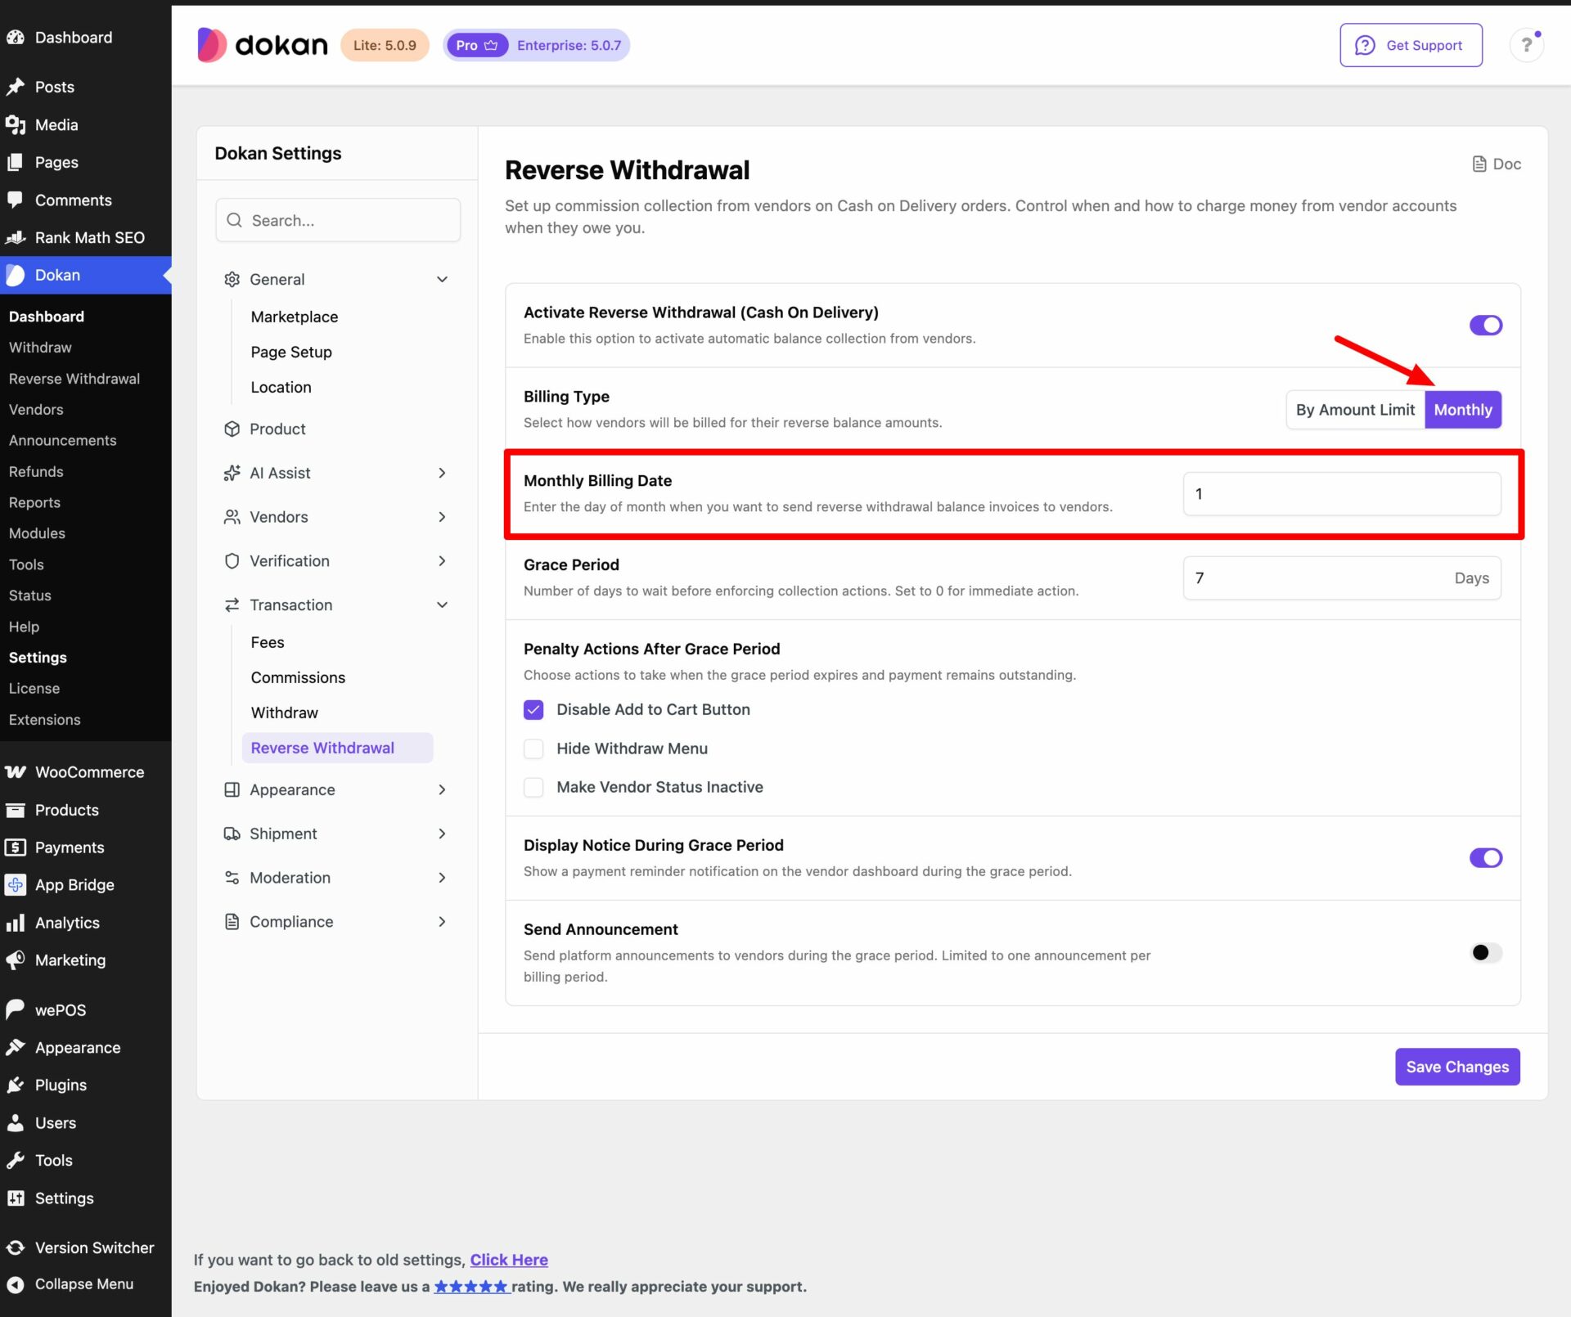Click the Collapse Menu icon
Image resolution: width=1571 pixels, height=1317 pixels.
pos(16,1284)
